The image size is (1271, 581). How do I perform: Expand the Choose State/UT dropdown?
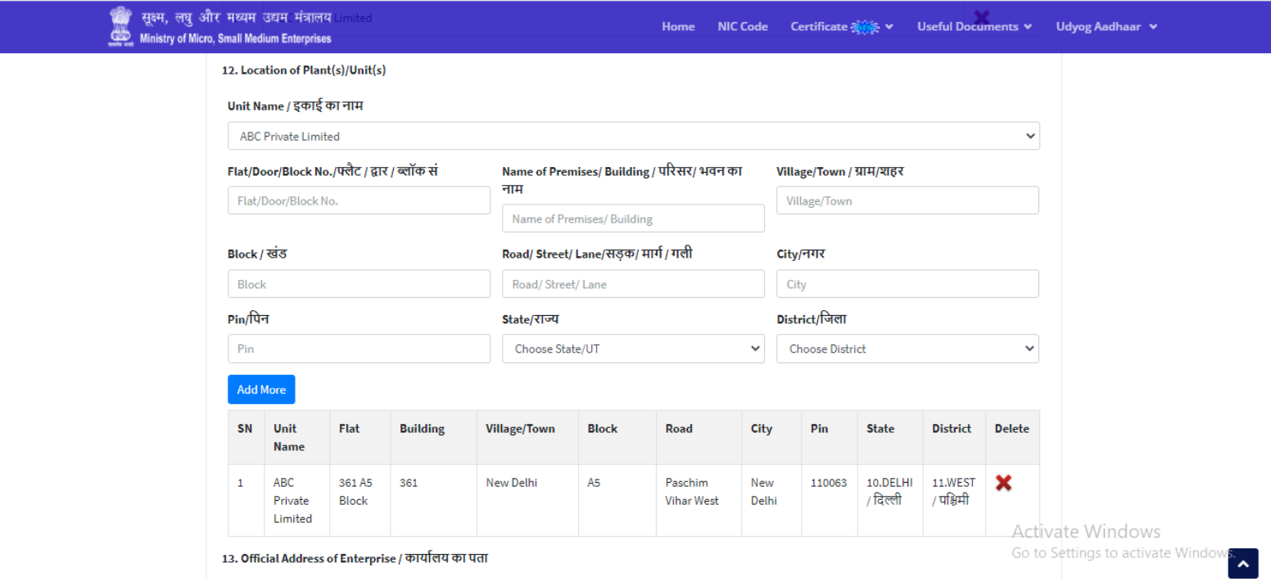(633, 349)
